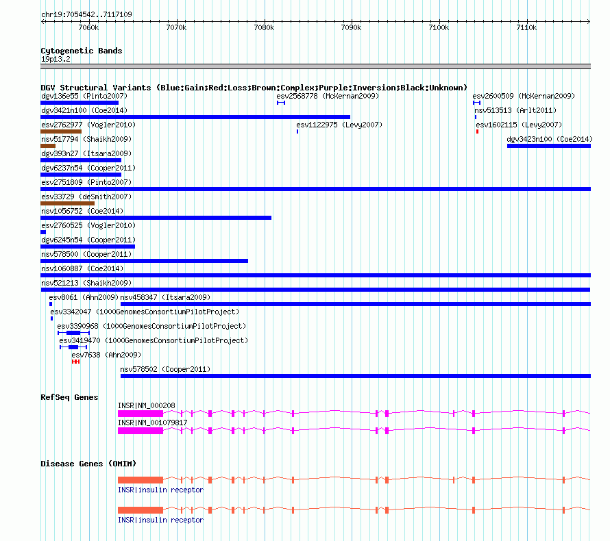Click the magenta INSR NM_000208 large exon block
Screen dimensions: 610x541
coord(141,414)
